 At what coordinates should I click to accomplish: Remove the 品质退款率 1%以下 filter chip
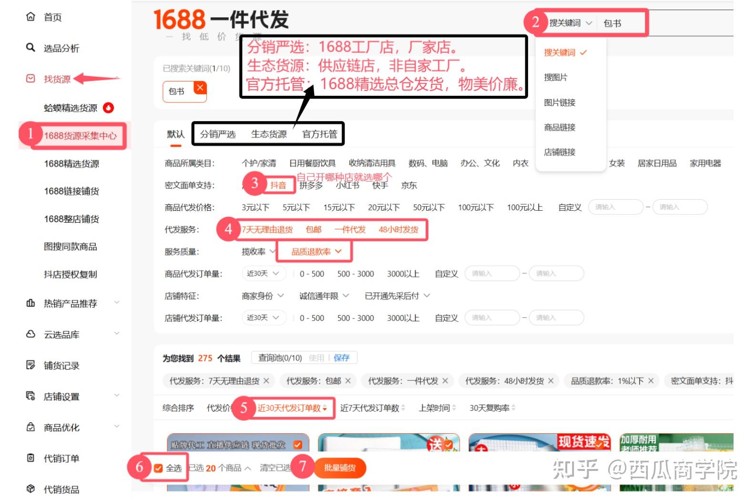click(x=651, y=381)
